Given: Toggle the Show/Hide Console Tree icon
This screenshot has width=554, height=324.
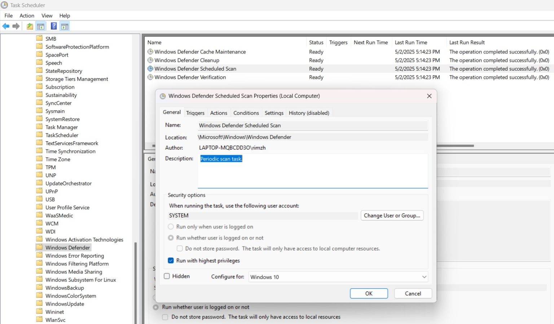Looking at the screenshot, I should (x=41, y=26).
